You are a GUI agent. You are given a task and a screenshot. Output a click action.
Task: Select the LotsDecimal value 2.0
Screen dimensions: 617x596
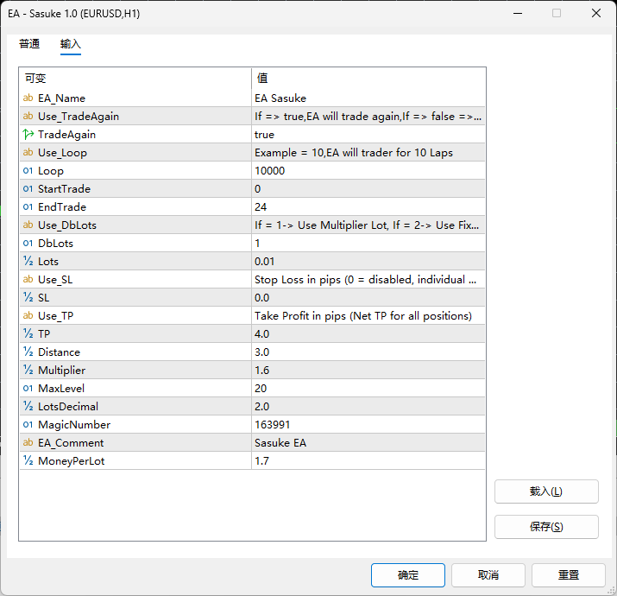(261, 406)
